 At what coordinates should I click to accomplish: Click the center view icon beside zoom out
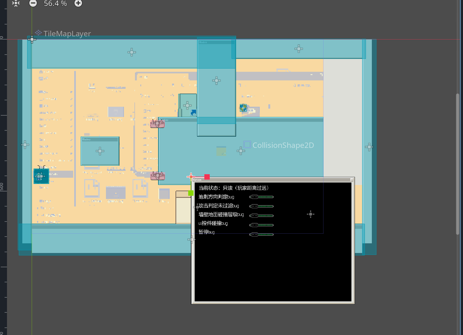click(x=16, y=3)
